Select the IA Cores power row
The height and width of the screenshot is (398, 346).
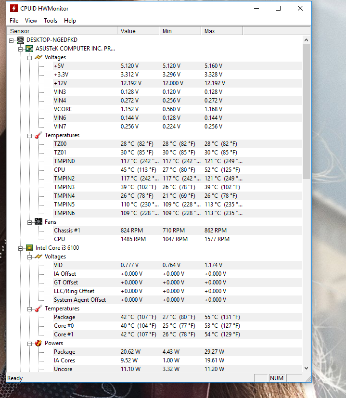[x=178, y=360]
